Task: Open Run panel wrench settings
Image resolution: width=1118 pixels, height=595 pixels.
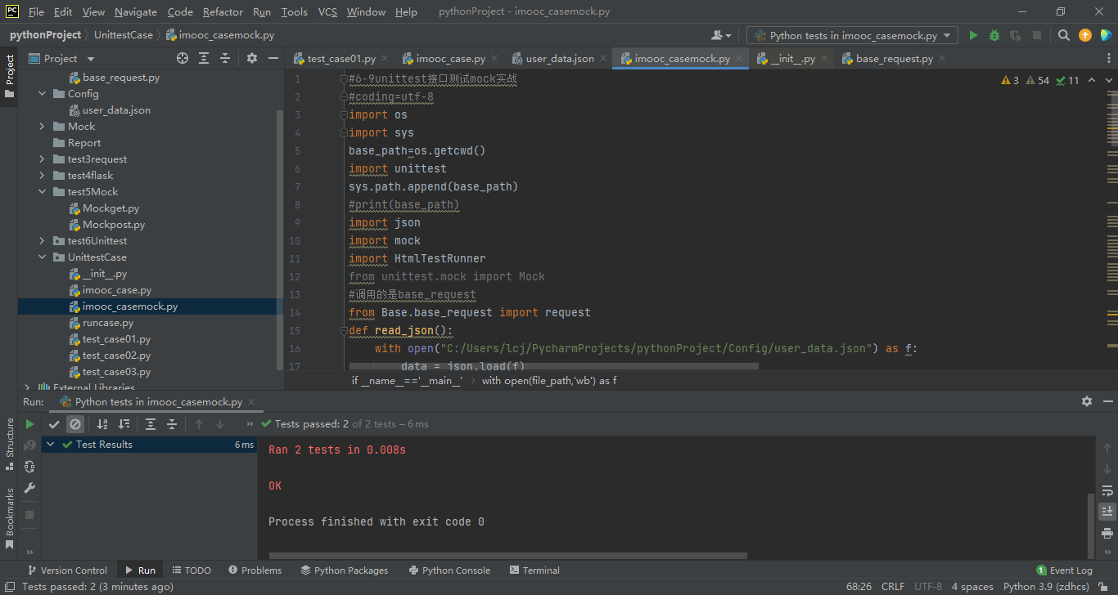Action: coord(29,488)
